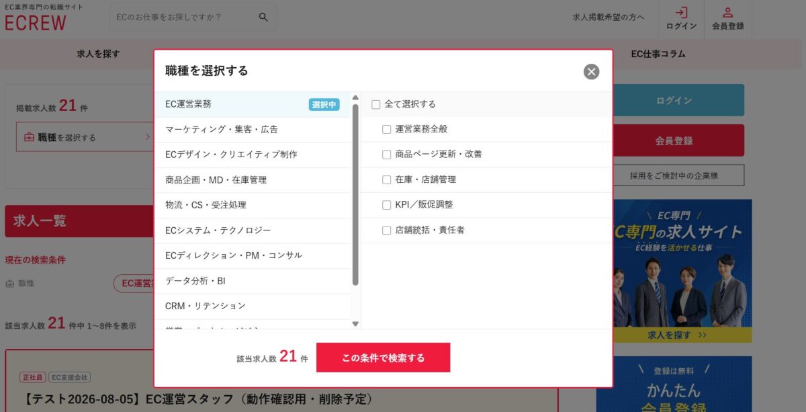This screenshot has width=806, height=412.
Task: Open 求人を探す nav item
Action: (98, 54)
